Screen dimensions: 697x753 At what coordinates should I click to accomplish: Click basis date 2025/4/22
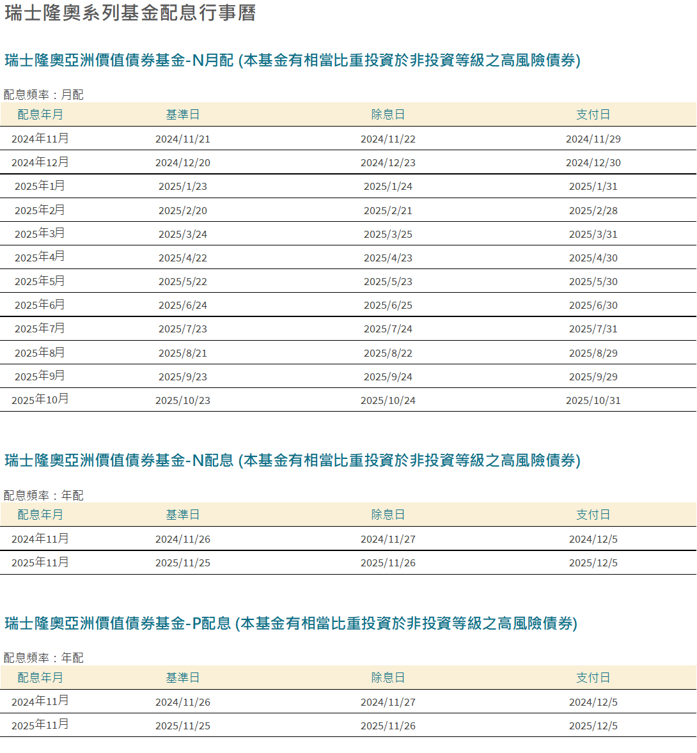pyautogui.click(x=183, y=258)
